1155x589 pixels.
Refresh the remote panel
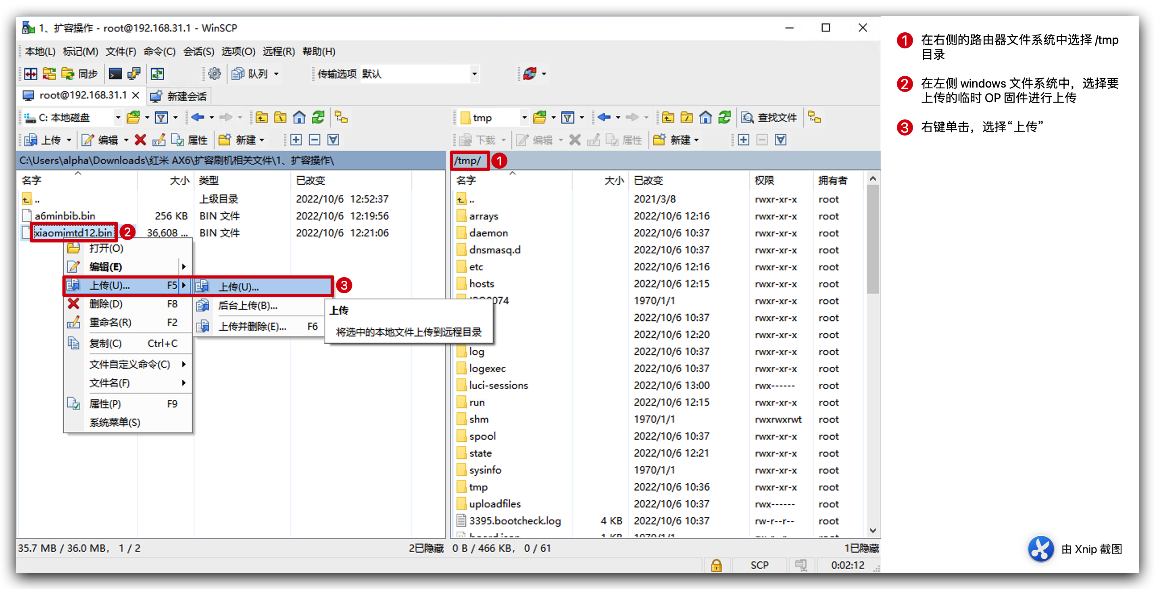[725, 118]
